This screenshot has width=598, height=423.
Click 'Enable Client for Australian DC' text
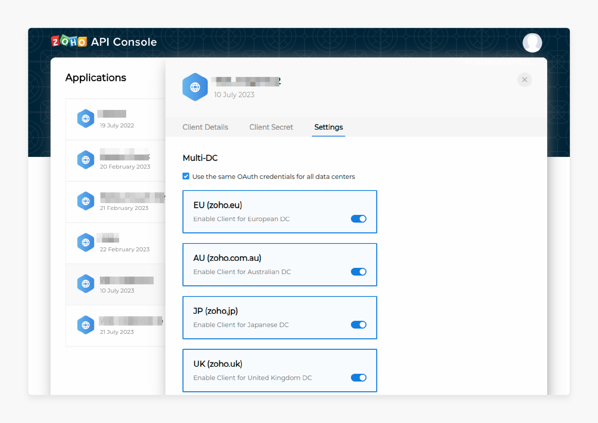(x=242, y=272)
